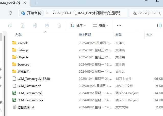Click the Paste clipboard icon
The width and height of the screenshot is (163, 116).
coord(22,25)
